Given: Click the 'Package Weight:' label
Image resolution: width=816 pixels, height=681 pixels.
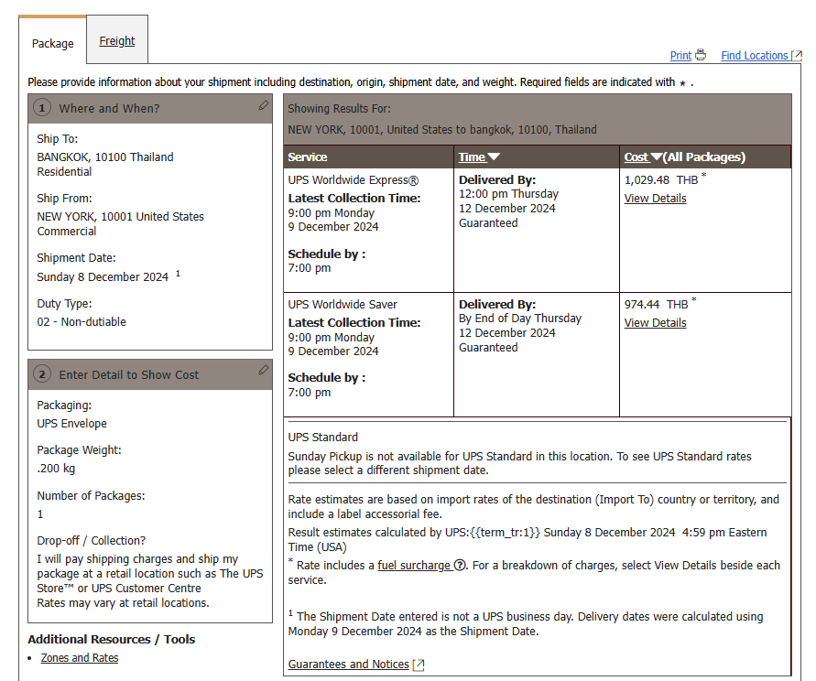Looking at the screenshot, I should 79,450.
